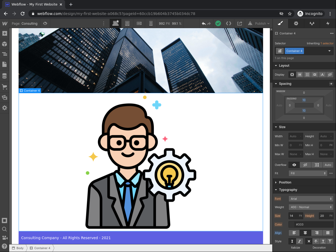Viewport: 336px width, 252px height.
Task: Click the Redo arrow in top bar
Action: [x=209, y=24]
